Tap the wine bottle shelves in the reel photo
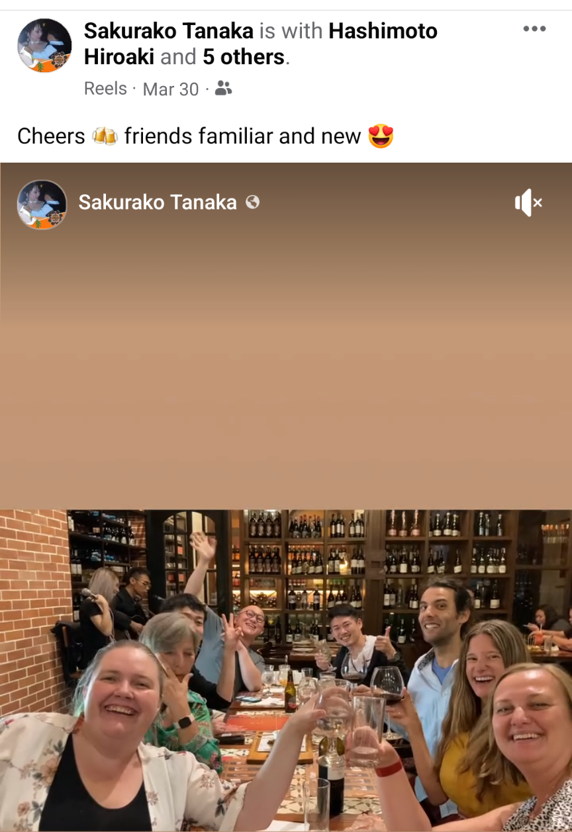This screenshot has width=572, height=832. pos(371,569)
